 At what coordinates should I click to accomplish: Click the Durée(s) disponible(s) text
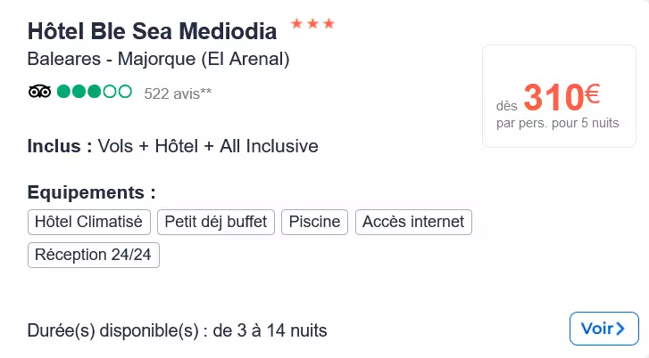(177, 331)
